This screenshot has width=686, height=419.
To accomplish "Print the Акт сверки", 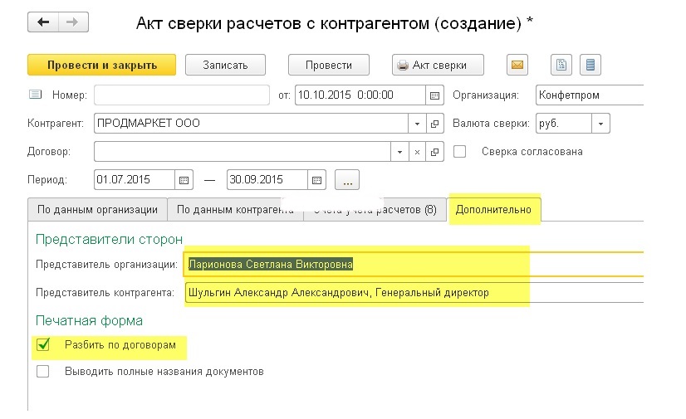I will click(438, 65).
